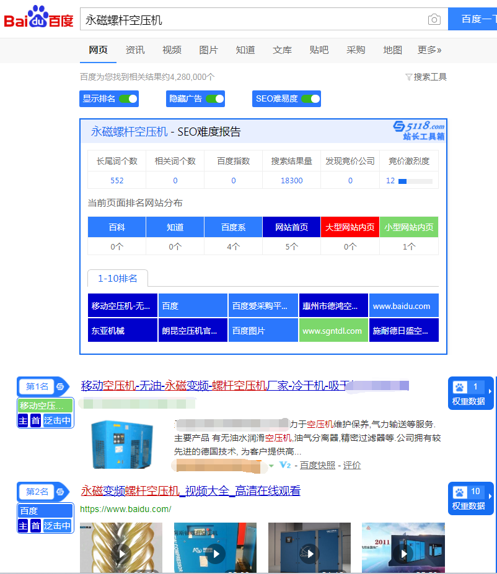Open the 图片 tab
497x574 pixels.
208,50
